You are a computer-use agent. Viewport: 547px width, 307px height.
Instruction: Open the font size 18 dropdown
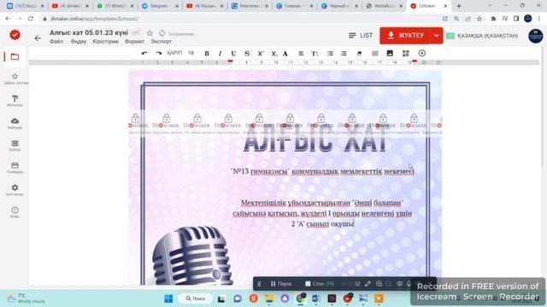[191, 53]
